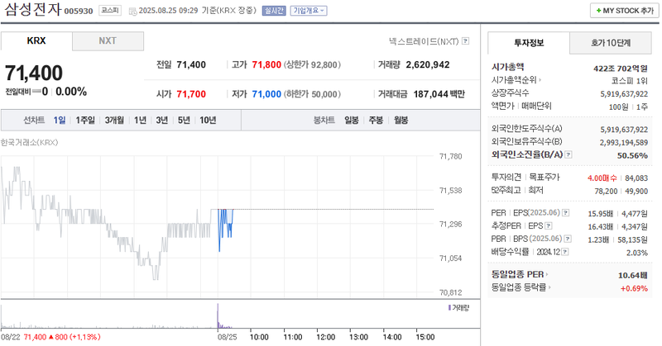The width and height of the screenshot is (662, 346).
Task: Click the 고가 value 71,800
Action: (x=266, y=65)
